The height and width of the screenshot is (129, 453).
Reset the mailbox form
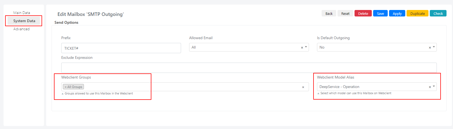[345, 13]
